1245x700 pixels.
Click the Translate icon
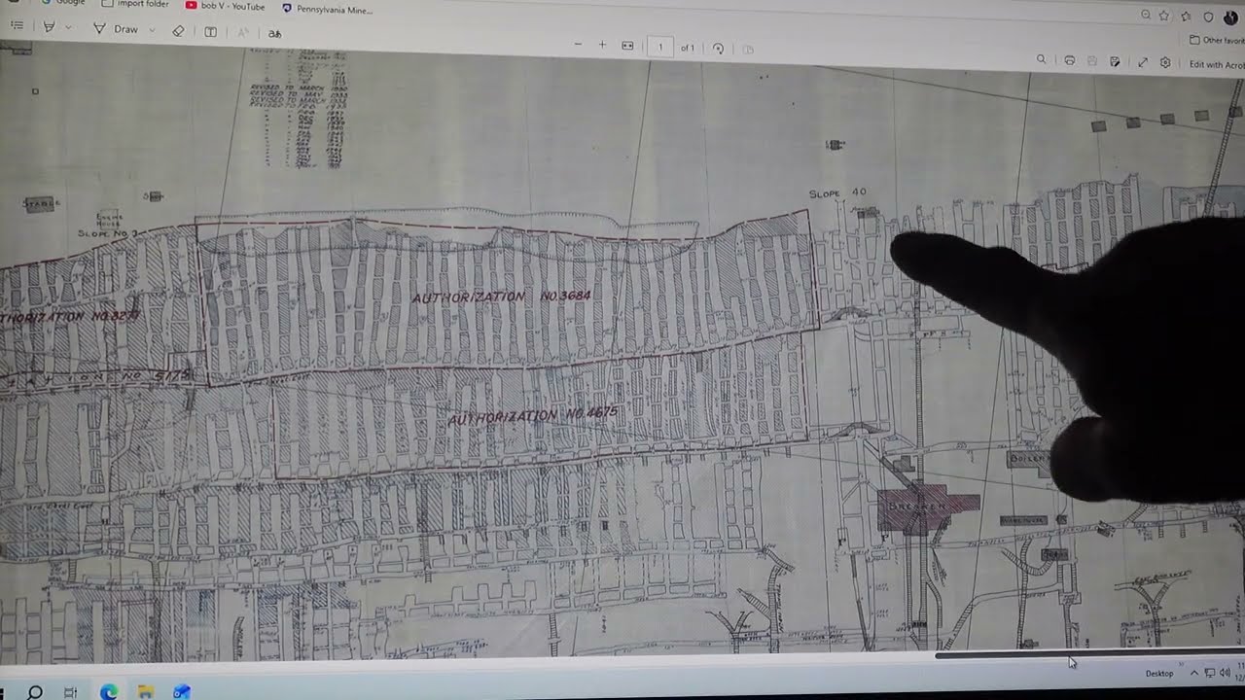click(x=274, y=34)
